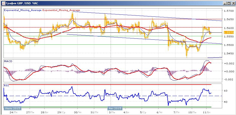236x115 pixels.
Task: Select the 30/Чт date on time axis
Action: click(78, 112)
